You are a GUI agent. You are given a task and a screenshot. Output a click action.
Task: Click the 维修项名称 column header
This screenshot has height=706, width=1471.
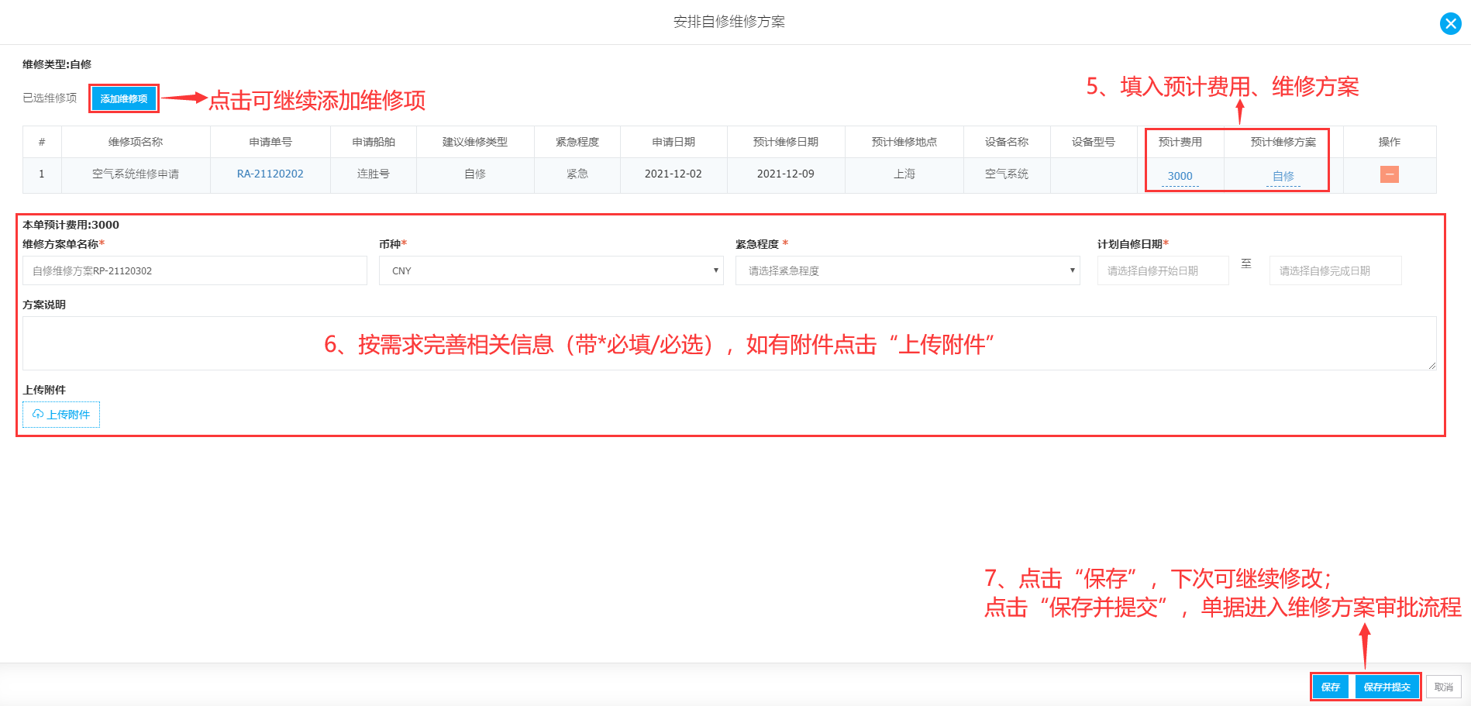tap(136, 142)
